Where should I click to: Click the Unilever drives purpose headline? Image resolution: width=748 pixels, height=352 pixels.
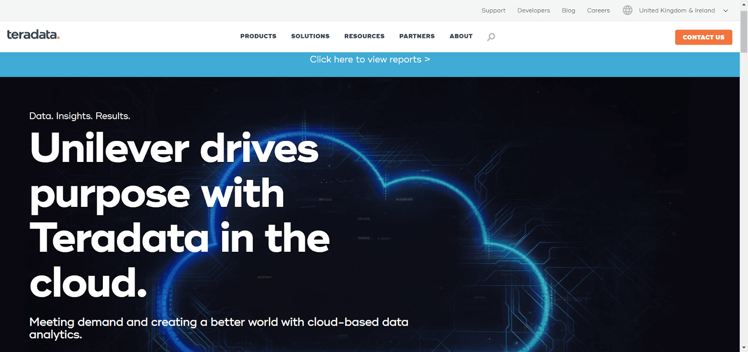(180, 215)
